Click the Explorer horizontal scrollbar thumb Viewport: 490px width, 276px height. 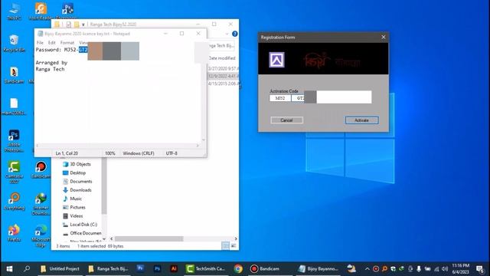pos(149,238)
